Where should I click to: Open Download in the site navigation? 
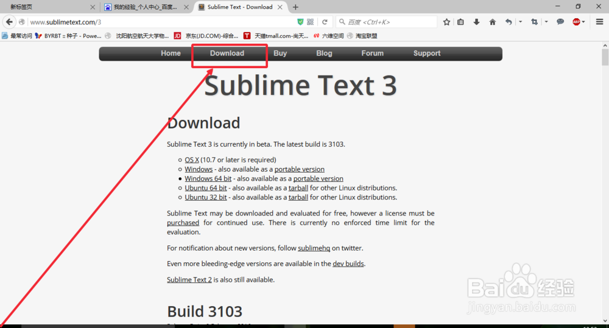[x=227, y=54]
